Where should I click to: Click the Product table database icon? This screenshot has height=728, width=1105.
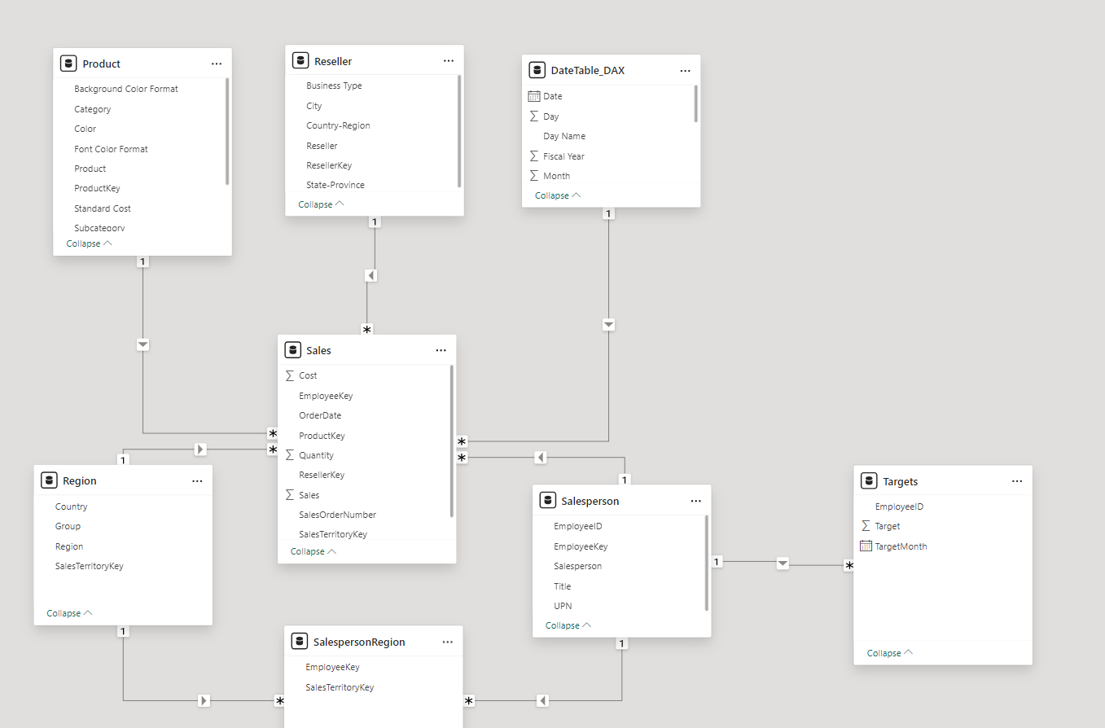[x=68, y=64]
